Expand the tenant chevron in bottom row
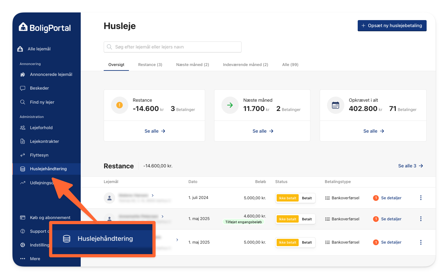Screen dimensions: 448x279 point(177,240)
